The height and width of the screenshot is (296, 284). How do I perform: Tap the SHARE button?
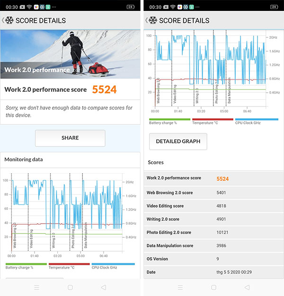[x=70, y=138]
